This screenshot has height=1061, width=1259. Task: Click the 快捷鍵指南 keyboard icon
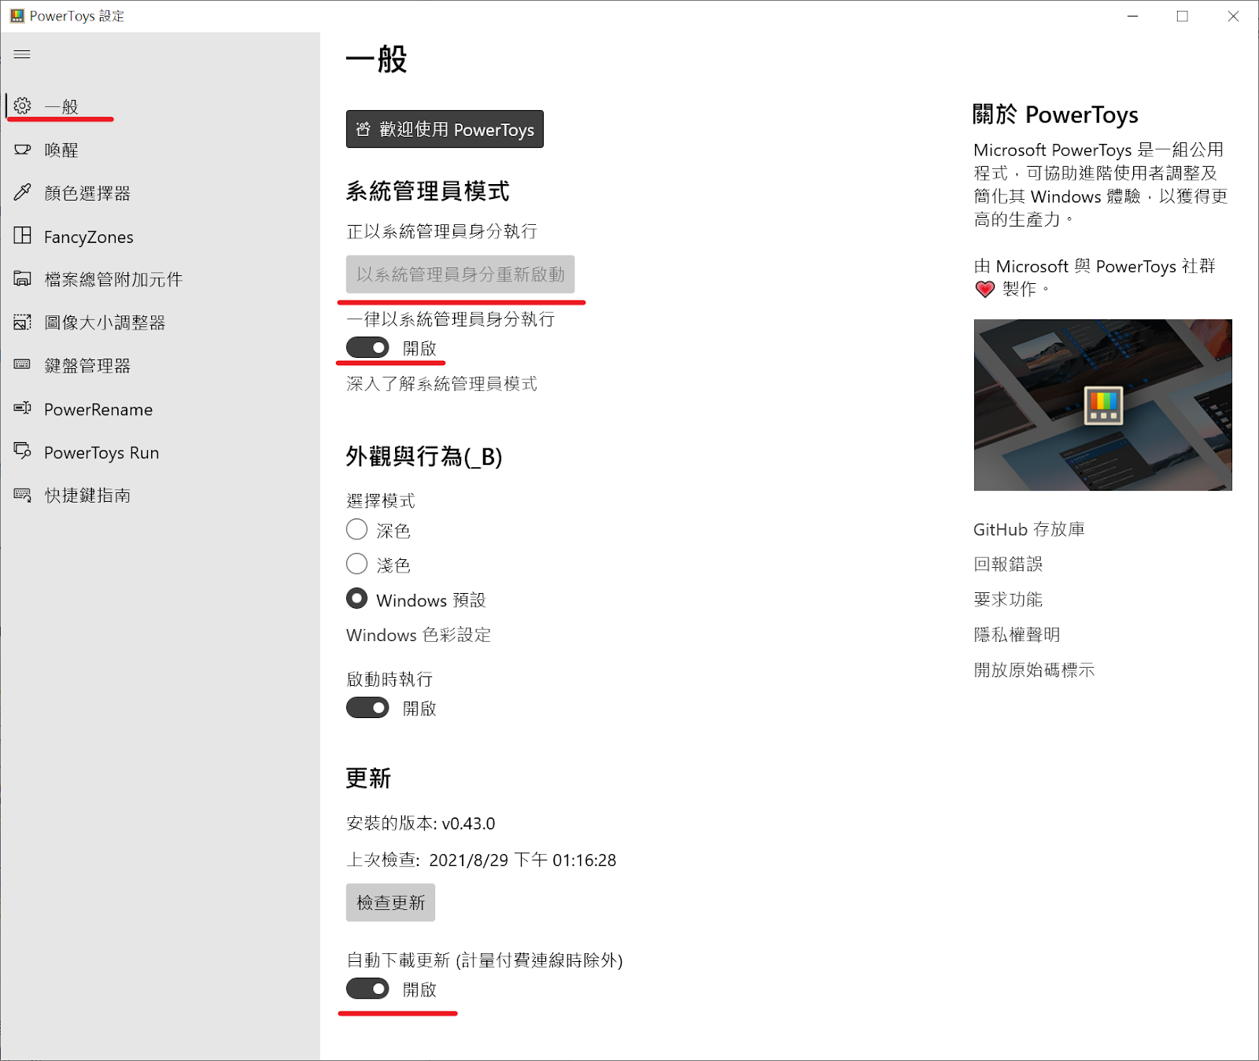[23, 495]
